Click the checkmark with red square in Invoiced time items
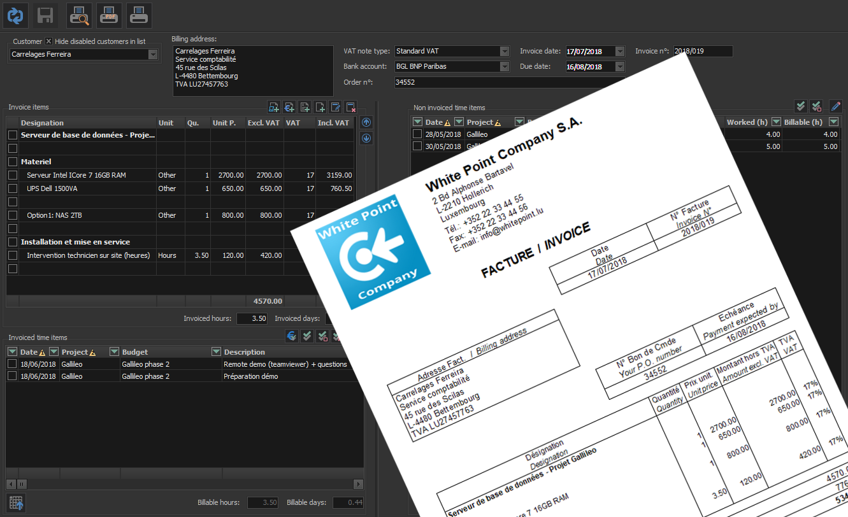 pos(322,336)
